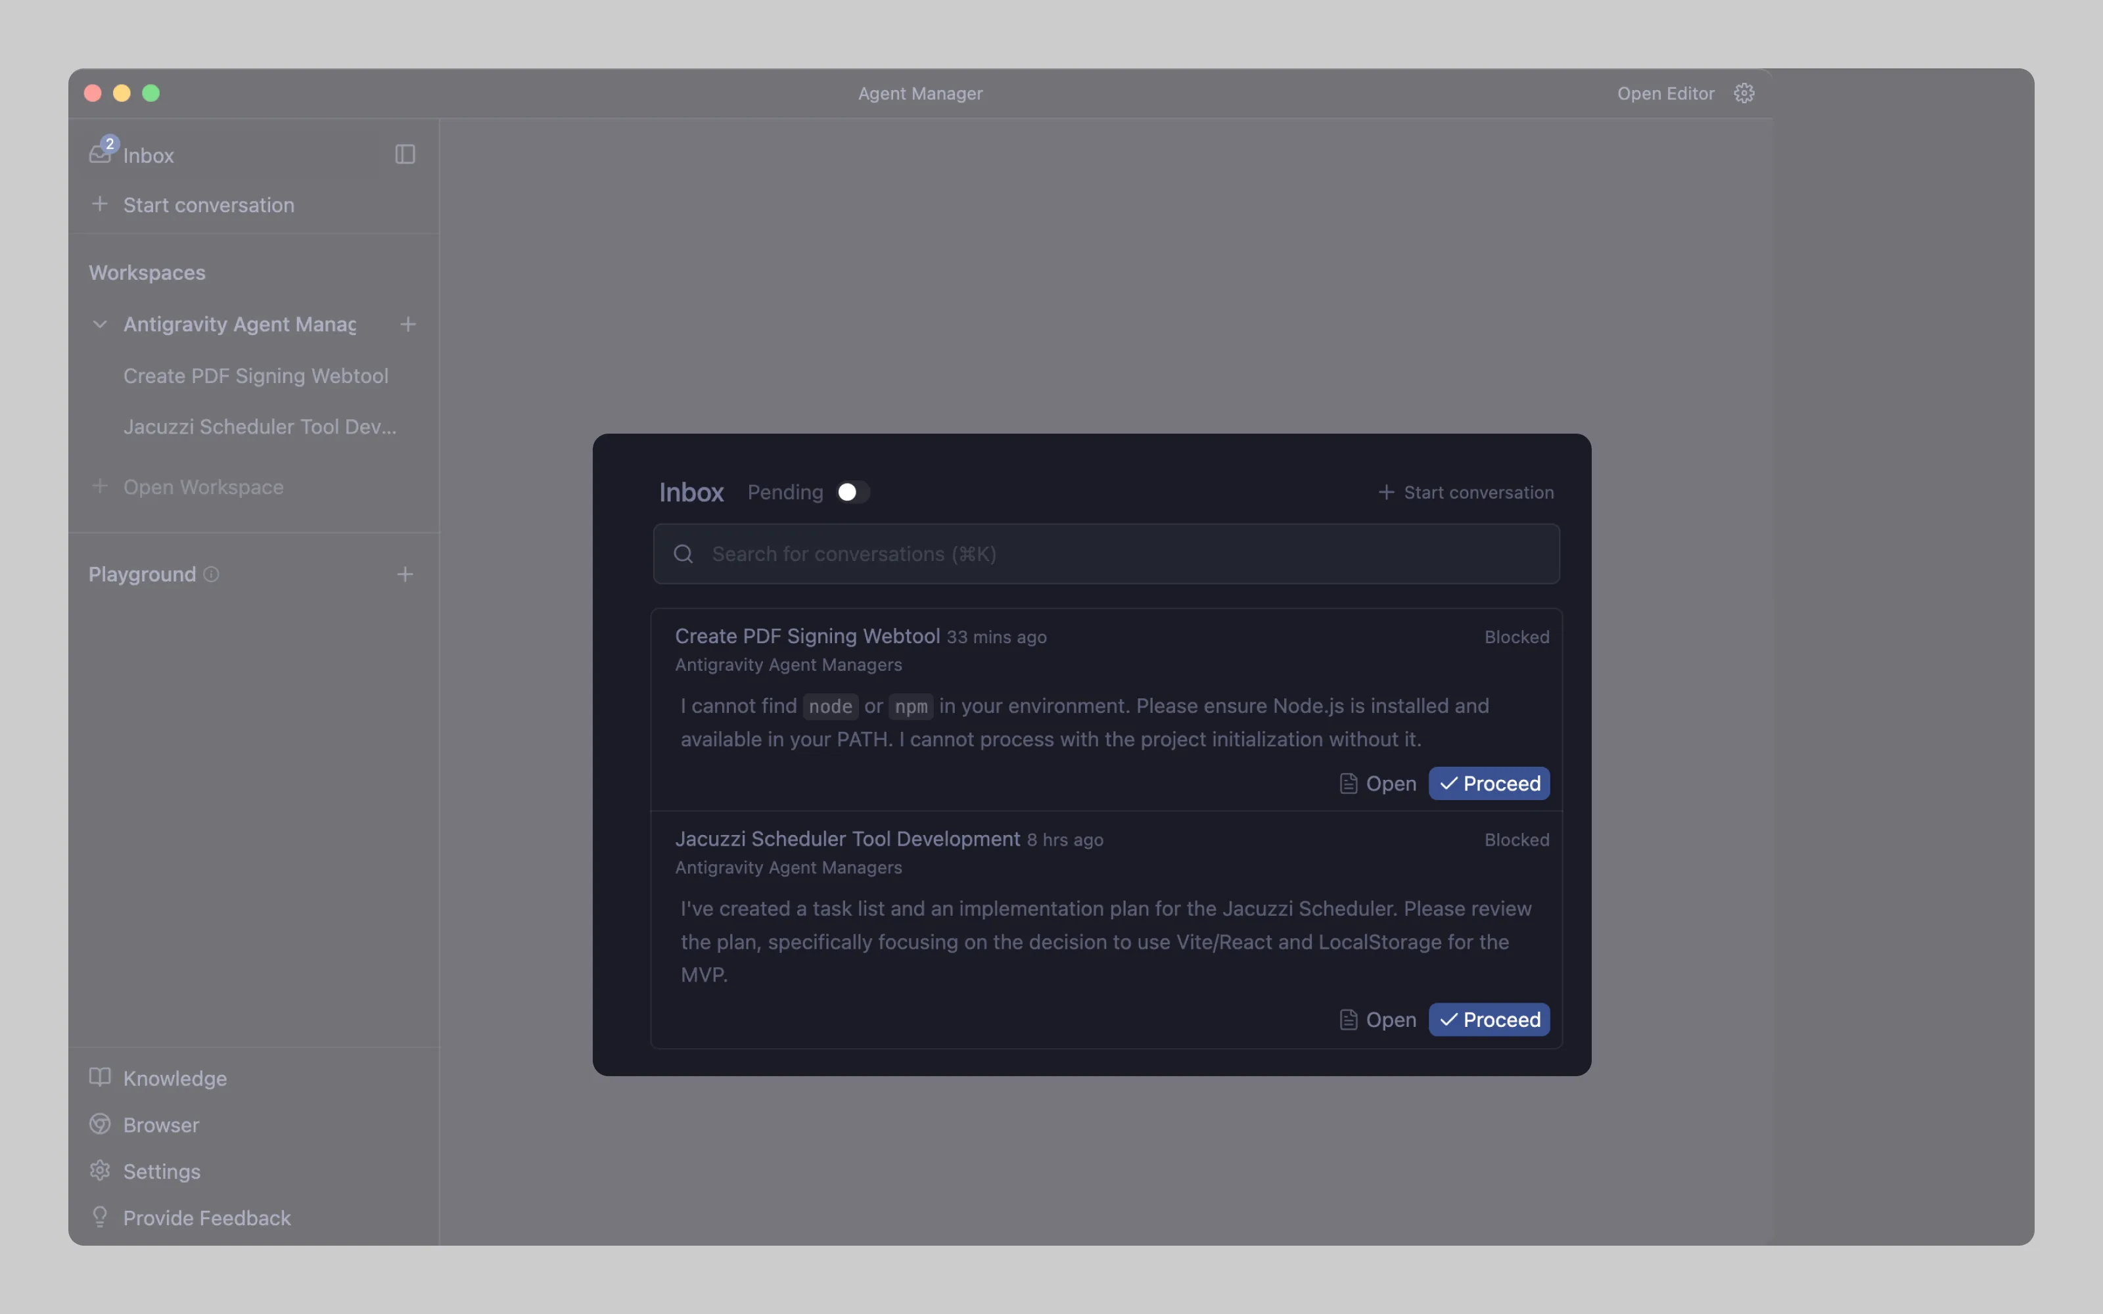Image resolution: width=2103 pixels, height=1314 pixels.
Task: Select Jacuzzi Scheduler Tool Dev conversation
Action: click(x=259, y=426)
